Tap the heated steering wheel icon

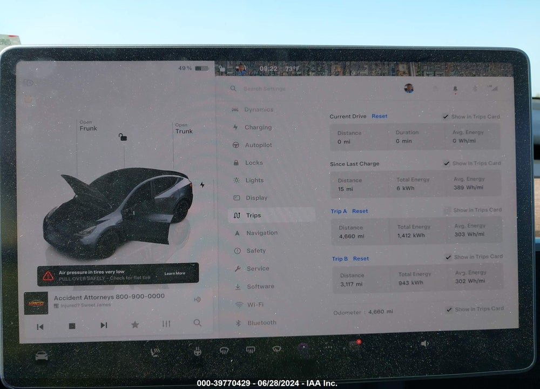click(197, 351)
